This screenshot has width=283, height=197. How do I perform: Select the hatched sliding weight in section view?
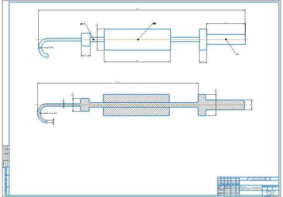(x=136, y=105)
